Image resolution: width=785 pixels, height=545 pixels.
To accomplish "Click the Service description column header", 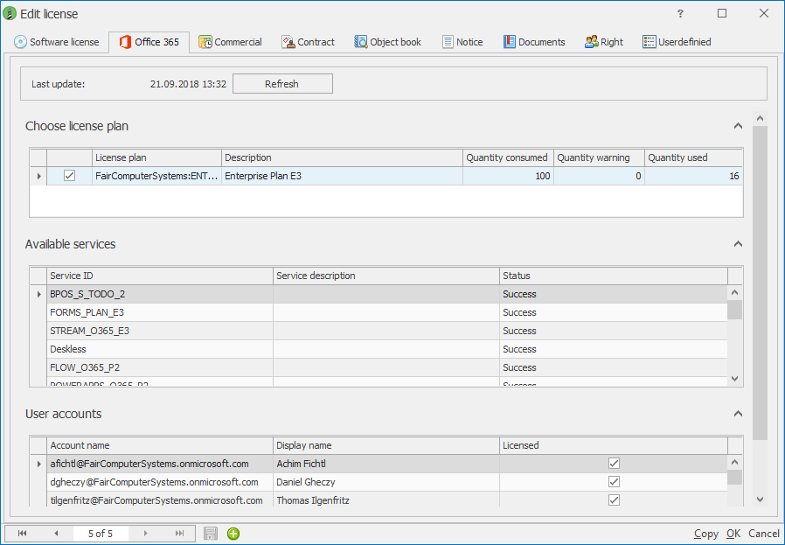I will (x=386, y=276).
